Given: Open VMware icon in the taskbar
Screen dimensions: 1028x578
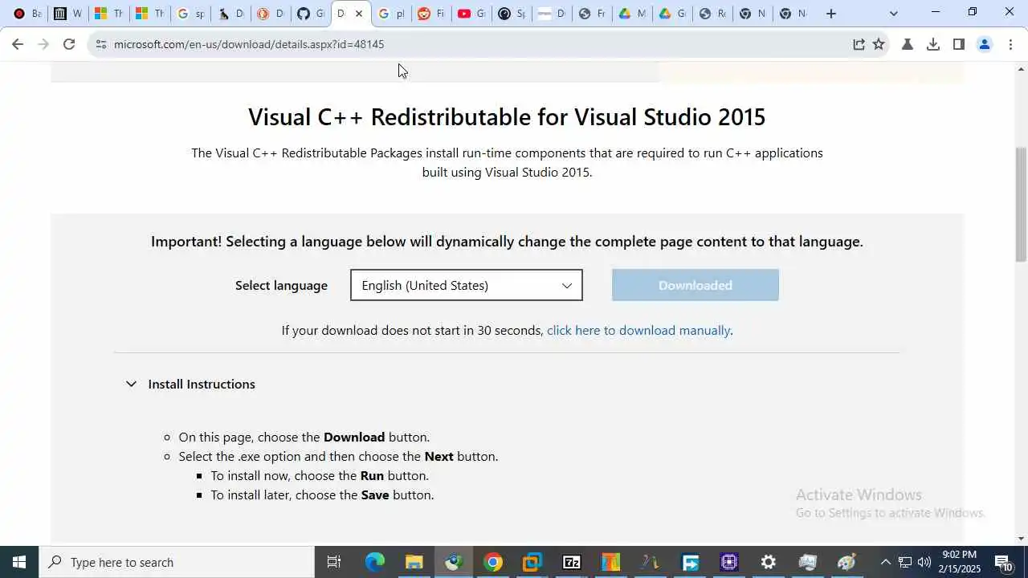Looking at the screenshot, I should pyautogui.click(x=532, y=562).
